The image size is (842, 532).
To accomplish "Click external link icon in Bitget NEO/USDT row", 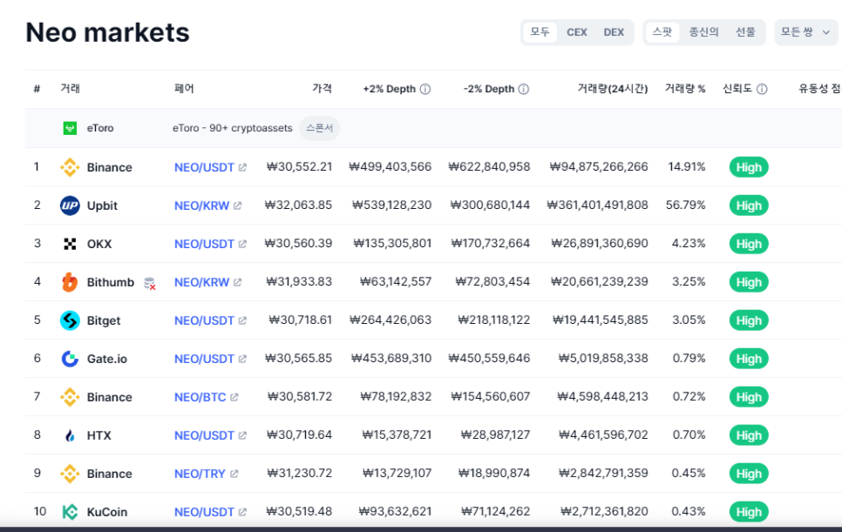I will (x=242, y=320).
